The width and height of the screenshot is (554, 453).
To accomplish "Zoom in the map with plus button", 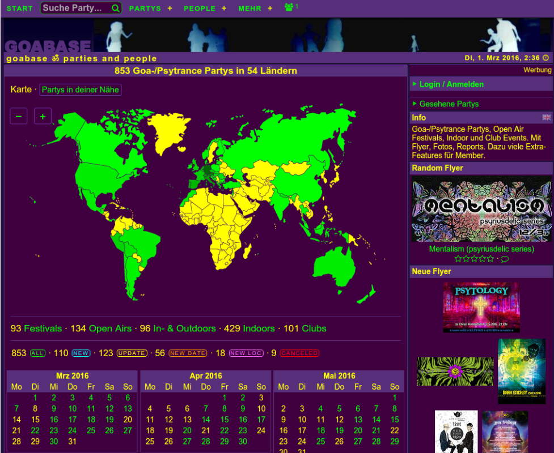I will coord(43,116).
